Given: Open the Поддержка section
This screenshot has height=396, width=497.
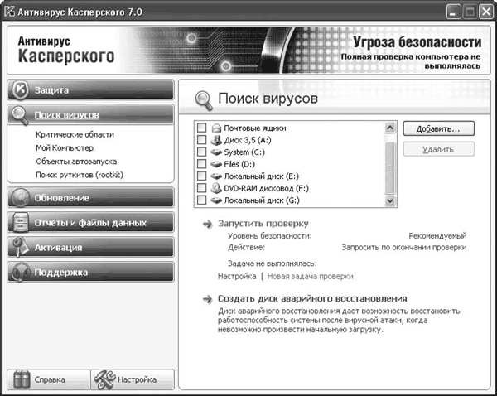Looking at the screenshot, I should (x=90, y=272).
